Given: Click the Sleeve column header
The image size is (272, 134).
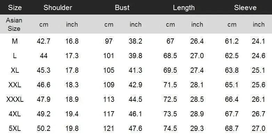Looking at the screenshot, I should 245,8.
